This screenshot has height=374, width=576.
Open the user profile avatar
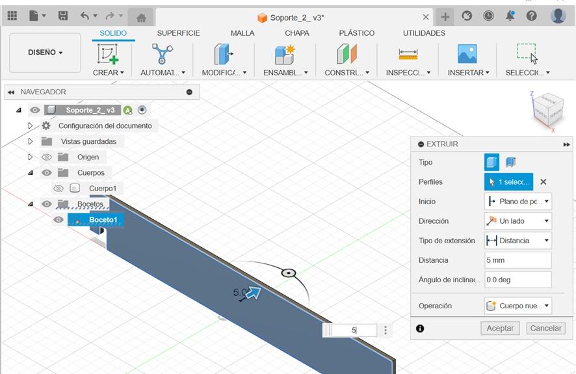pos(558,16)
